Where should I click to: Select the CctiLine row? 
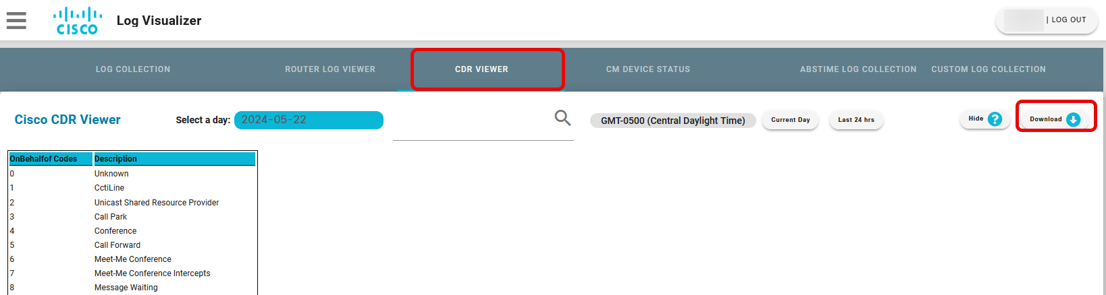coord(132,188)
